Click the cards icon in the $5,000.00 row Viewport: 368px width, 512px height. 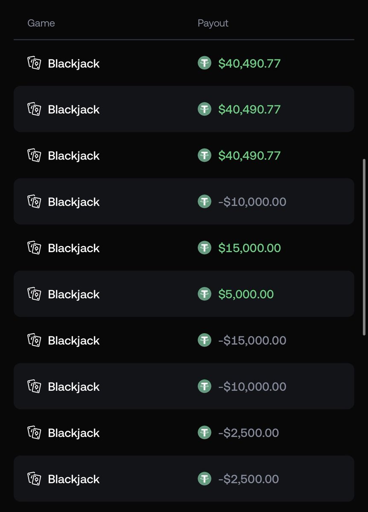[34, 294]
